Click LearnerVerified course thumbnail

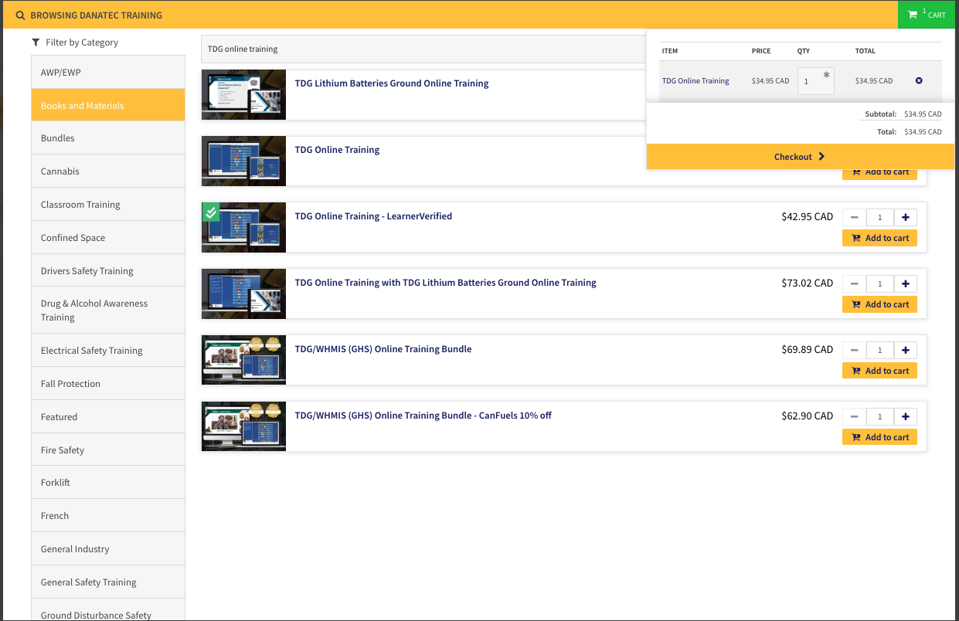click(243, 228)
